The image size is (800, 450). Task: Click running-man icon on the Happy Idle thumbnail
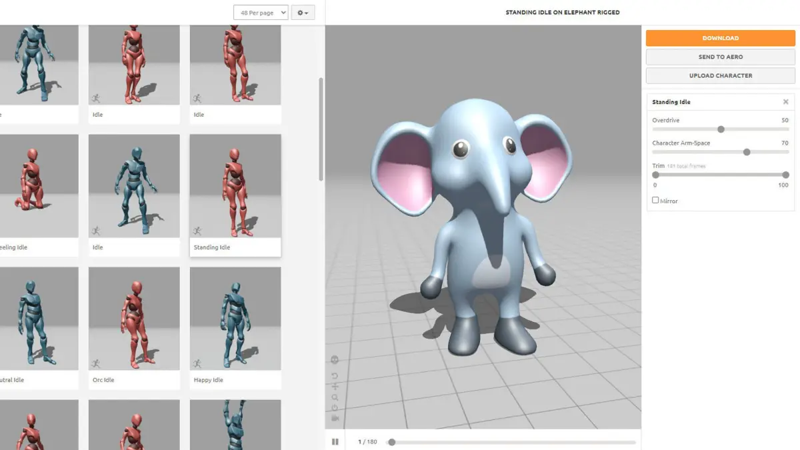click(x=197, y=363)
